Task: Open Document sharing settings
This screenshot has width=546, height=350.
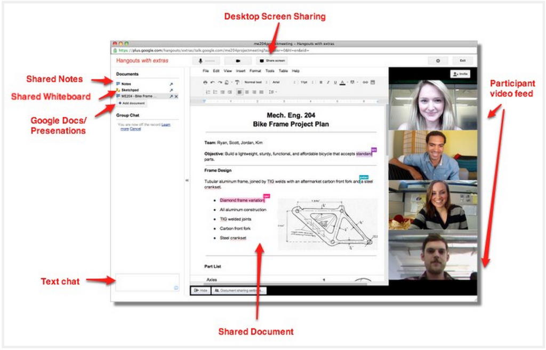Action: coord(239,290)
